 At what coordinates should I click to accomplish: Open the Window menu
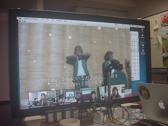click(59, 20)
